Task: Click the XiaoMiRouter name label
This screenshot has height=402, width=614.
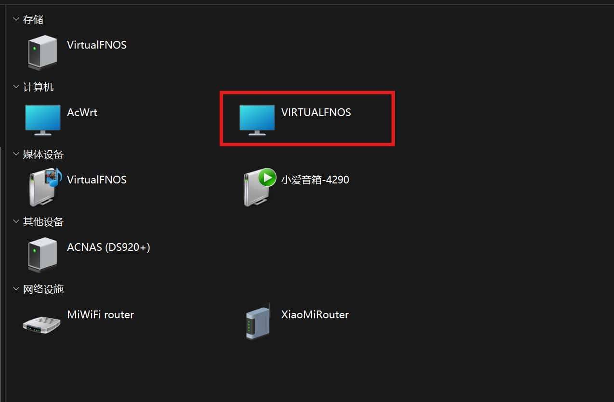Action: (315, 314)
